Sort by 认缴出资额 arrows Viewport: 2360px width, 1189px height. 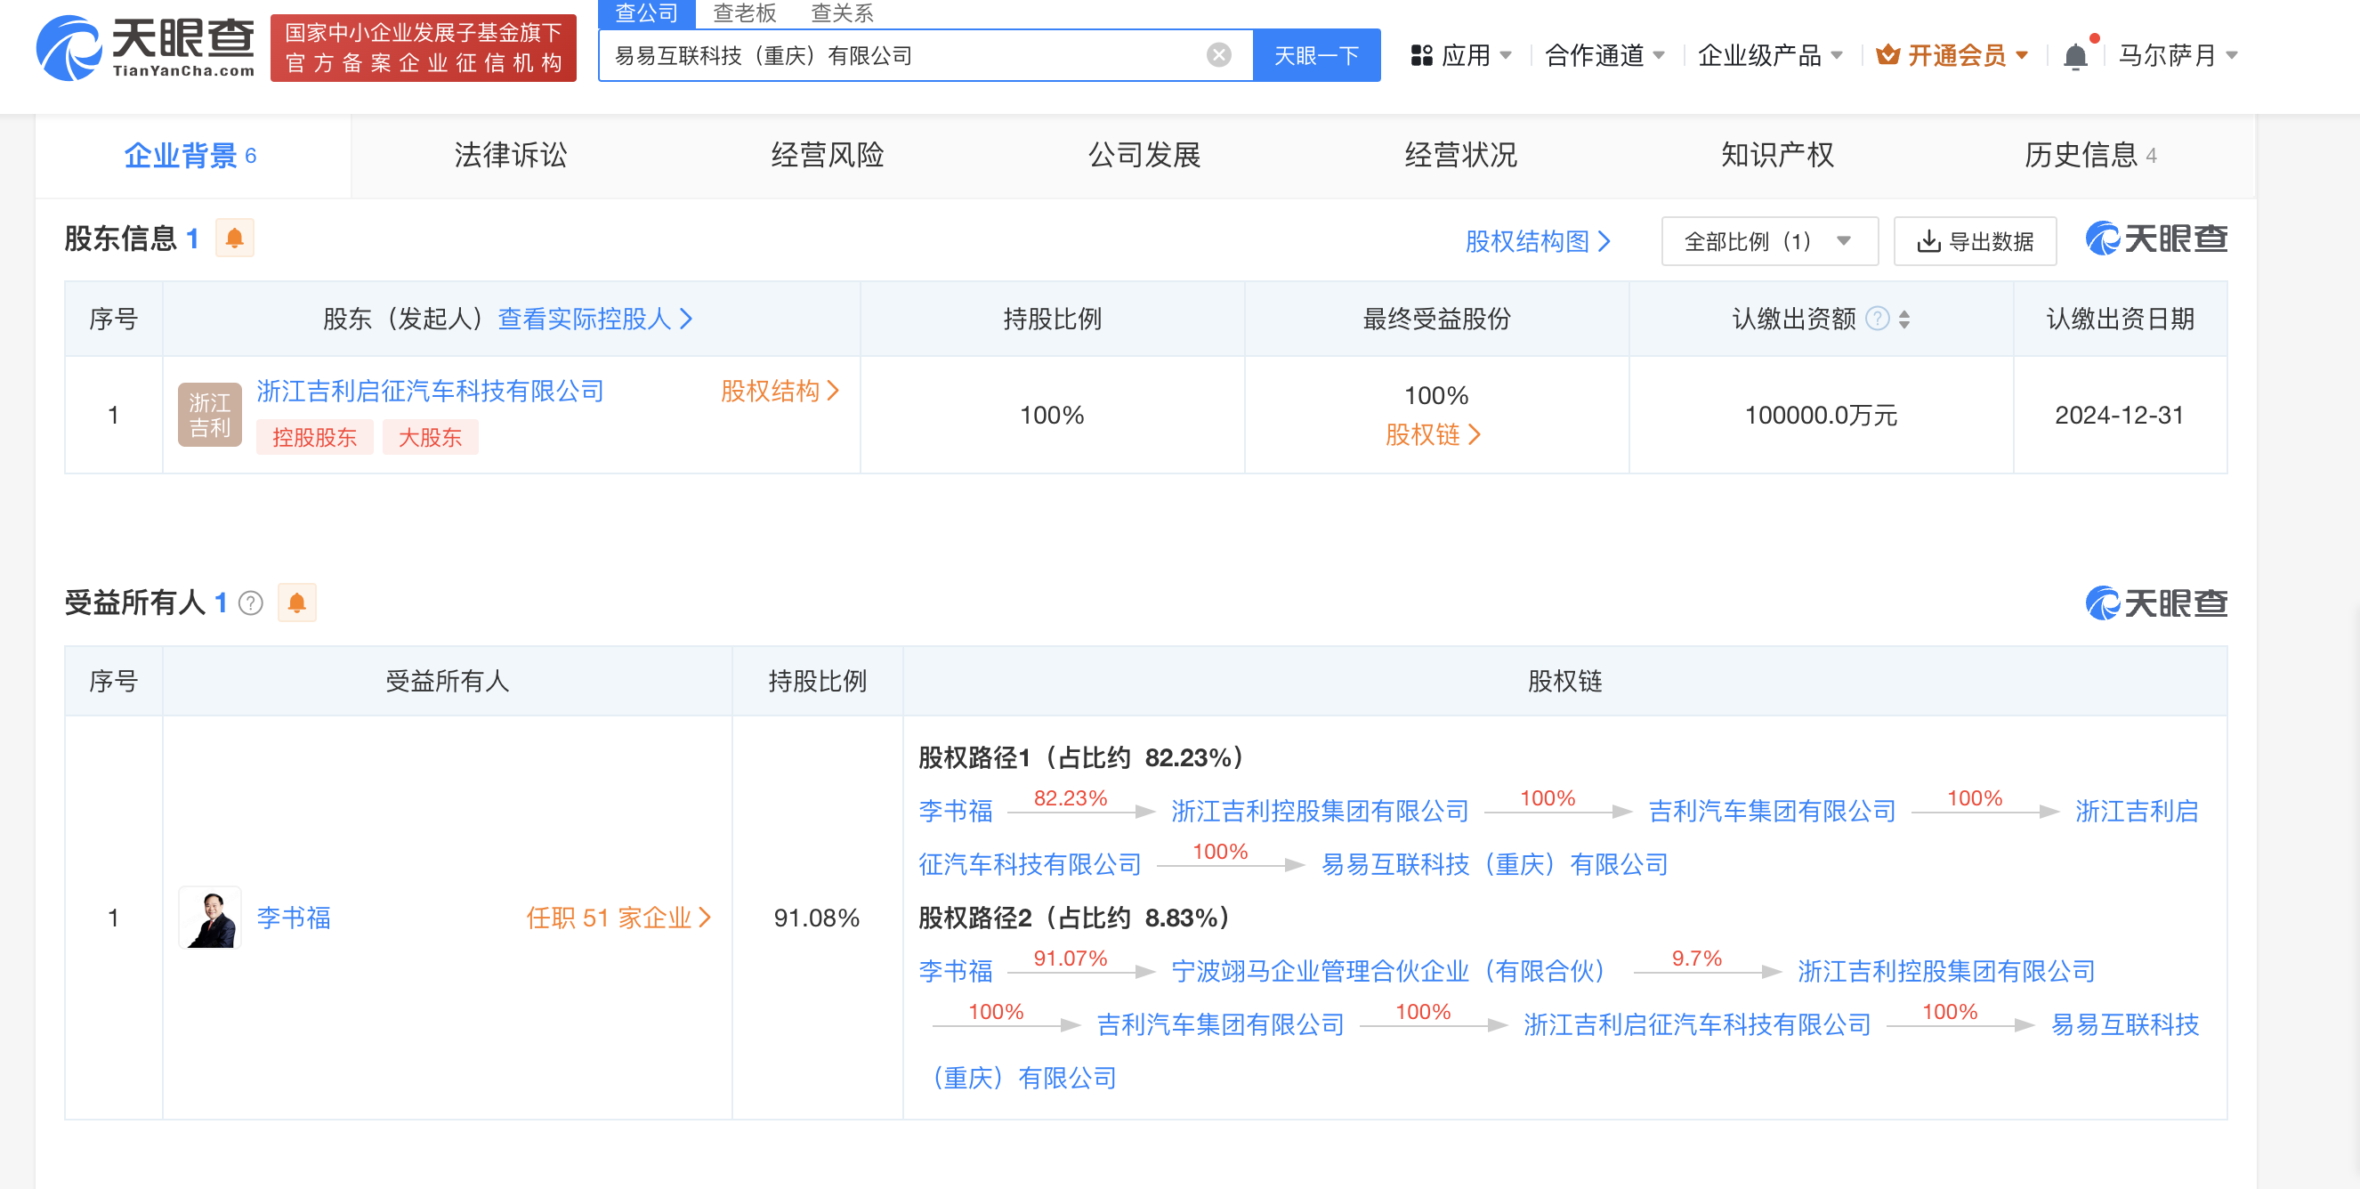tap(1904, 319)
